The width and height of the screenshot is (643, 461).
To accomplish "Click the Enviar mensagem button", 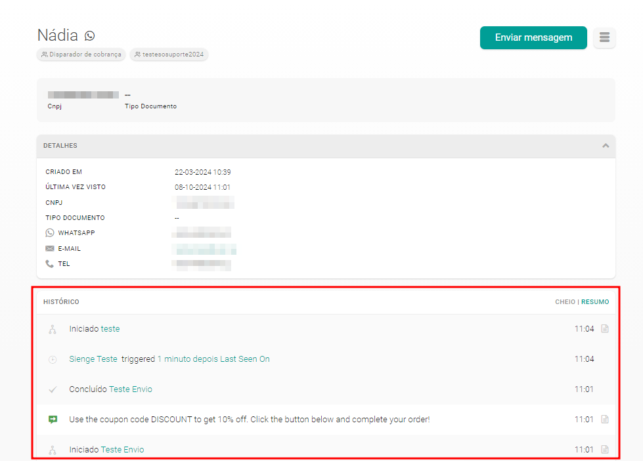I will (x=533, y=37).
